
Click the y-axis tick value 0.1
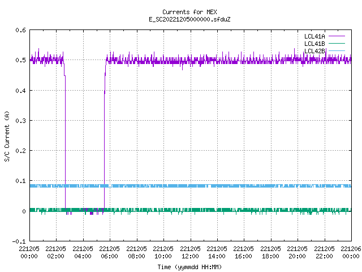point(20,181)
